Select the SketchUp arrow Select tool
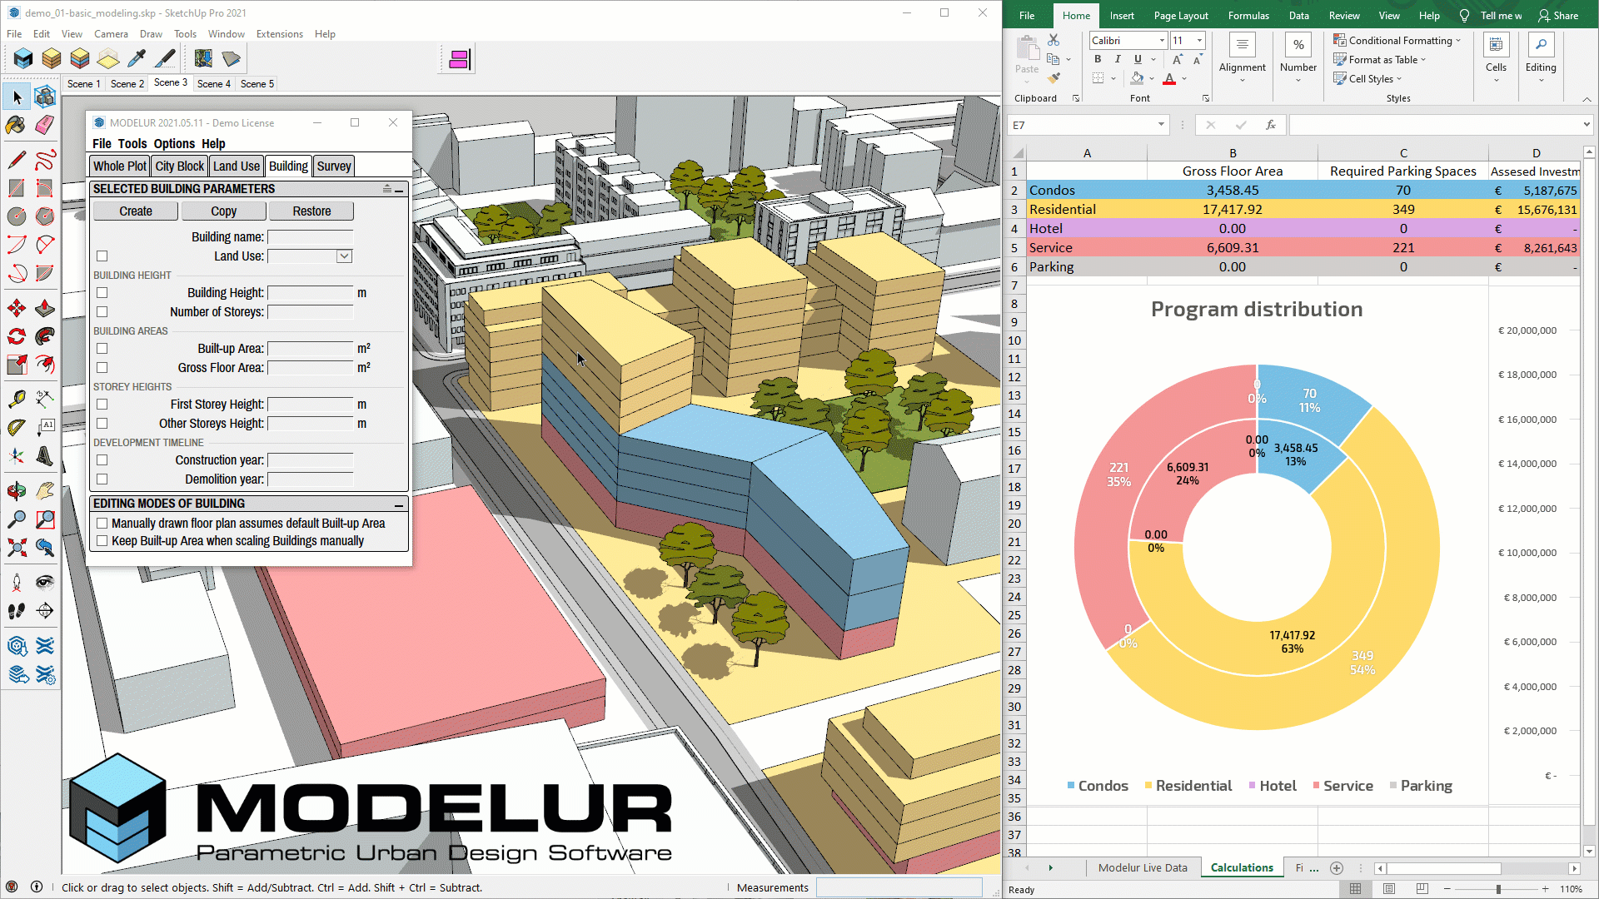Image resolution: width=1599 pixels, height=899 pixels. click(17, 97)
